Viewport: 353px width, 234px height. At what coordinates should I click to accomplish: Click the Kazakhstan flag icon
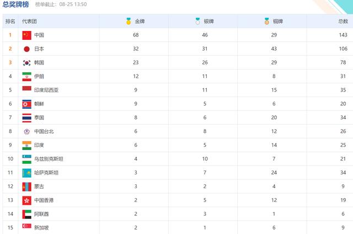pos(27,173)
